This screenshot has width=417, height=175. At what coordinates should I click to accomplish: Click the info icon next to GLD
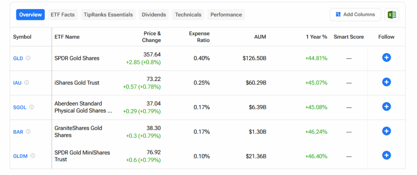point(28,58)
